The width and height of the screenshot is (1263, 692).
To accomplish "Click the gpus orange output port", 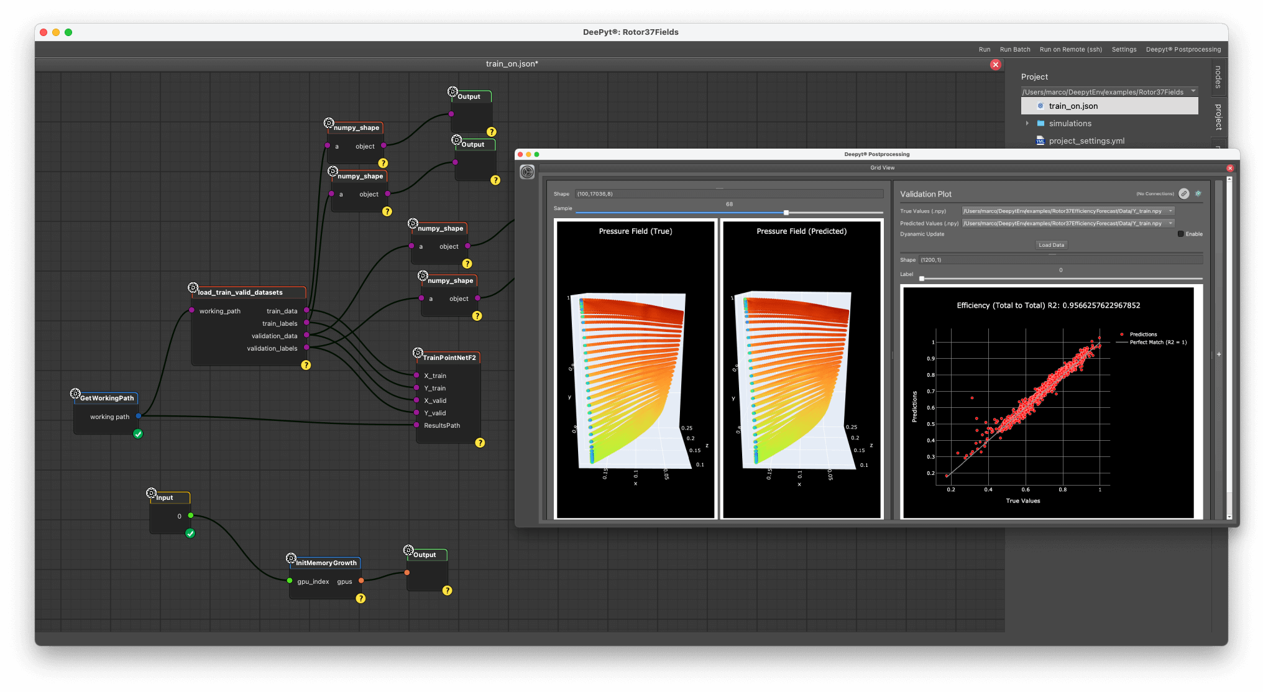I will 361,581.
